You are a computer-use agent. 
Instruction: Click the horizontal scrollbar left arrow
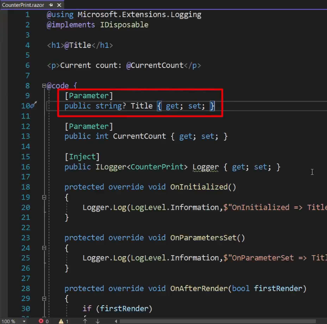pyautogui.click(x=116, y=321)
